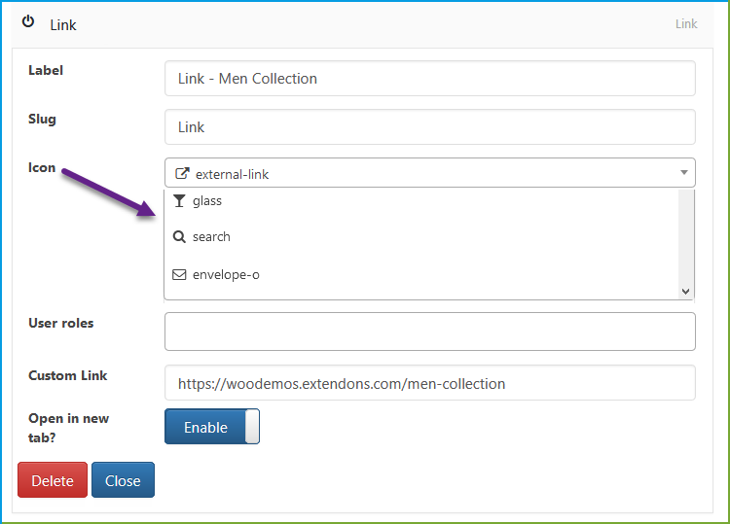This screenshot has height=524, width=730.
Task: Click into the Slug text field
Action: [x=429, y=127]
